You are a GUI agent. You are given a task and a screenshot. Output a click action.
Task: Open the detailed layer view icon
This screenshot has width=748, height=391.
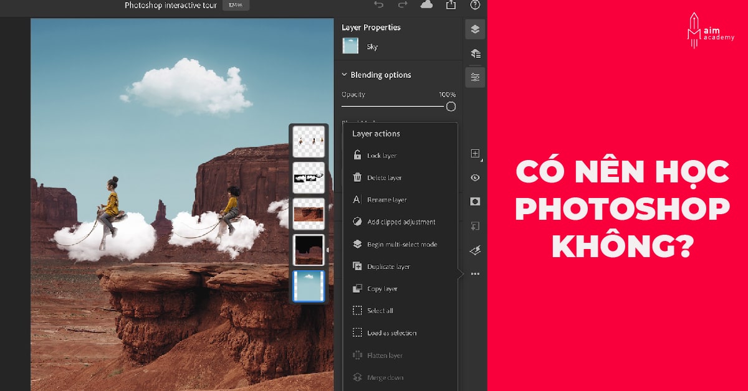point(475,54)
